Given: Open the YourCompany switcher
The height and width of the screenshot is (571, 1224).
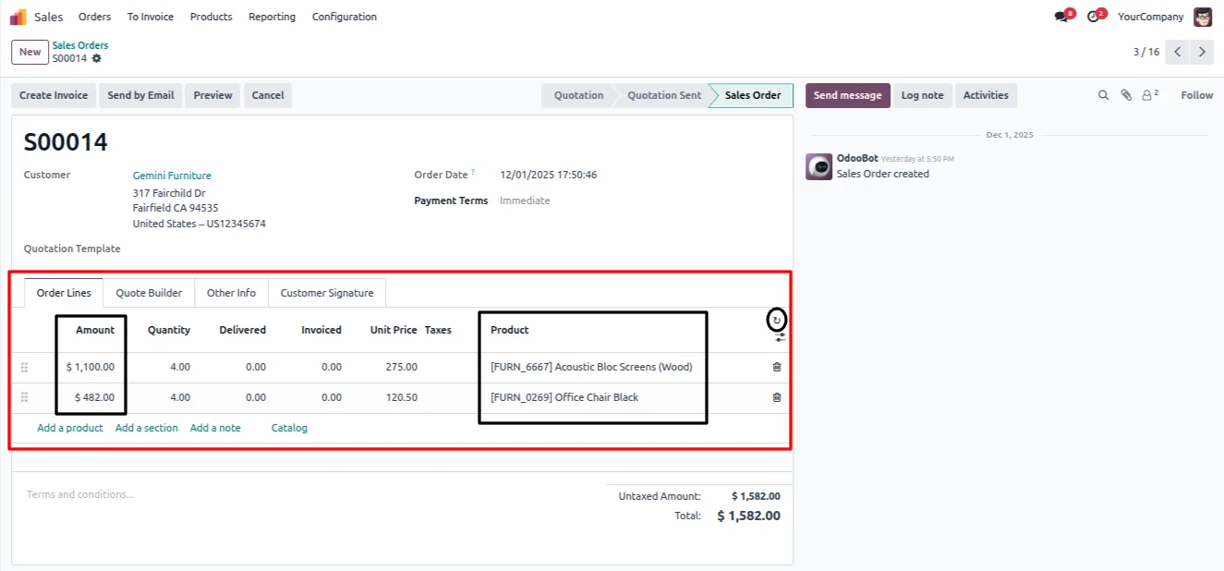Looking at the screenshot, I should (1150, 17).
